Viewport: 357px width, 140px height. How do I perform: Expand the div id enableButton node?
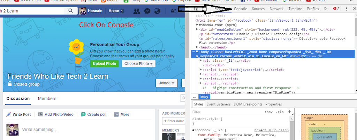click(197, 29)
